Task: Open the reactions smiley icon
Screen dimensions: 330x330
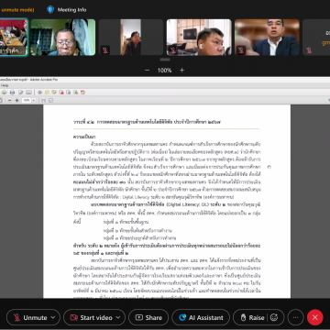Action: click(x=274, y=317)
